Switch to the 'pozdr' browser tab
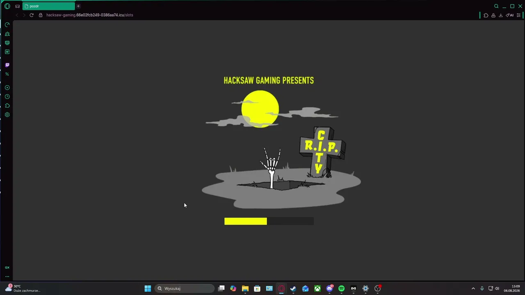Image resolution: width=525 pixels, height=295 pixels. (49, 6)
